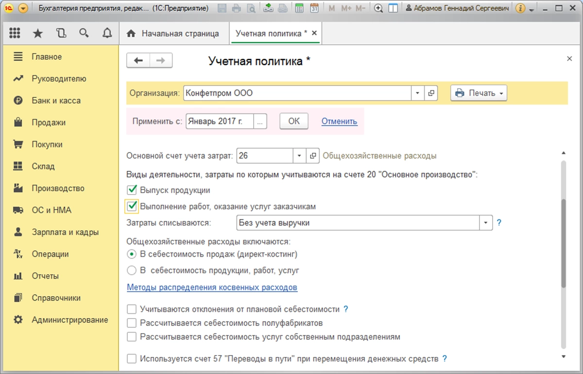The width and height of the screenshot is (583, 374).
Task: Open notifications bell icon
Action: click(107, 33)
